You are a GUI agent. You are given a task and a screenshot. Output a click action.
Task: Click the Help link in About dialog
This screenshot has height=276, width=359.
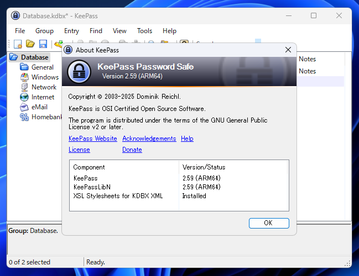click(187, 139)
